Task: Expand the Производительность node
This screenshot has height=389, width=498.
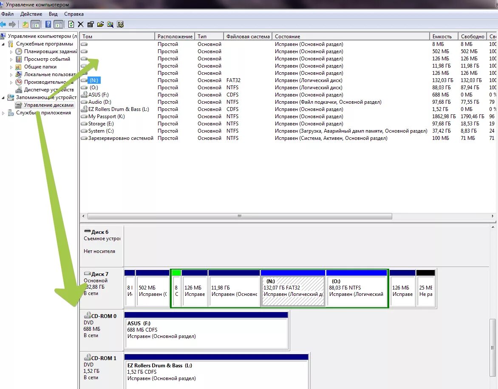Action: point(11,82)
